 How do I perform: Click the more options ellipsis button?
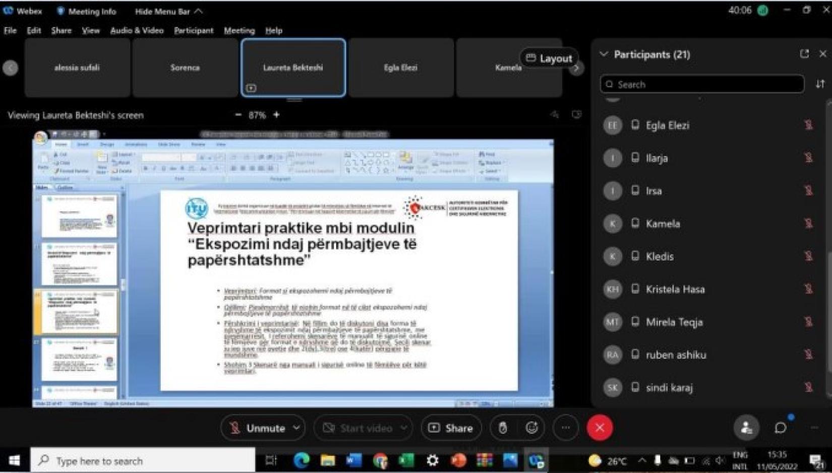[566, 428]
